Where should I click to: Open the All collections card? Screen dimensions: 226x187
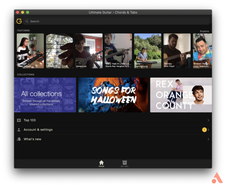coord(45,95)
